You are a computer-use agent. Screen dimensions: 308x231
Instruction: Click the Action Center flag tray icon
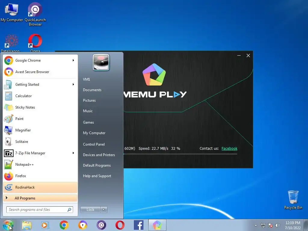[270, 225]
